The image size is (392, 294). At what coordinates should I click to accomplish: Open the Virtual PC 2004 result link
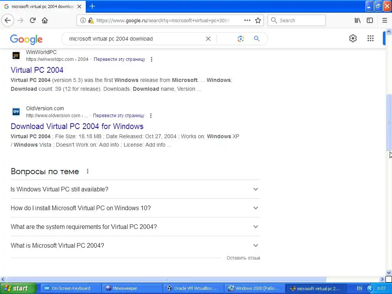[37, 70]
